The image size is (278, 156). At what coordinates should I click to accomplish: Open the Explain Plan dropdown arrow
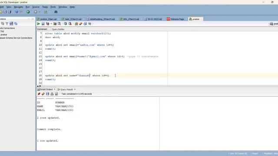51,24
